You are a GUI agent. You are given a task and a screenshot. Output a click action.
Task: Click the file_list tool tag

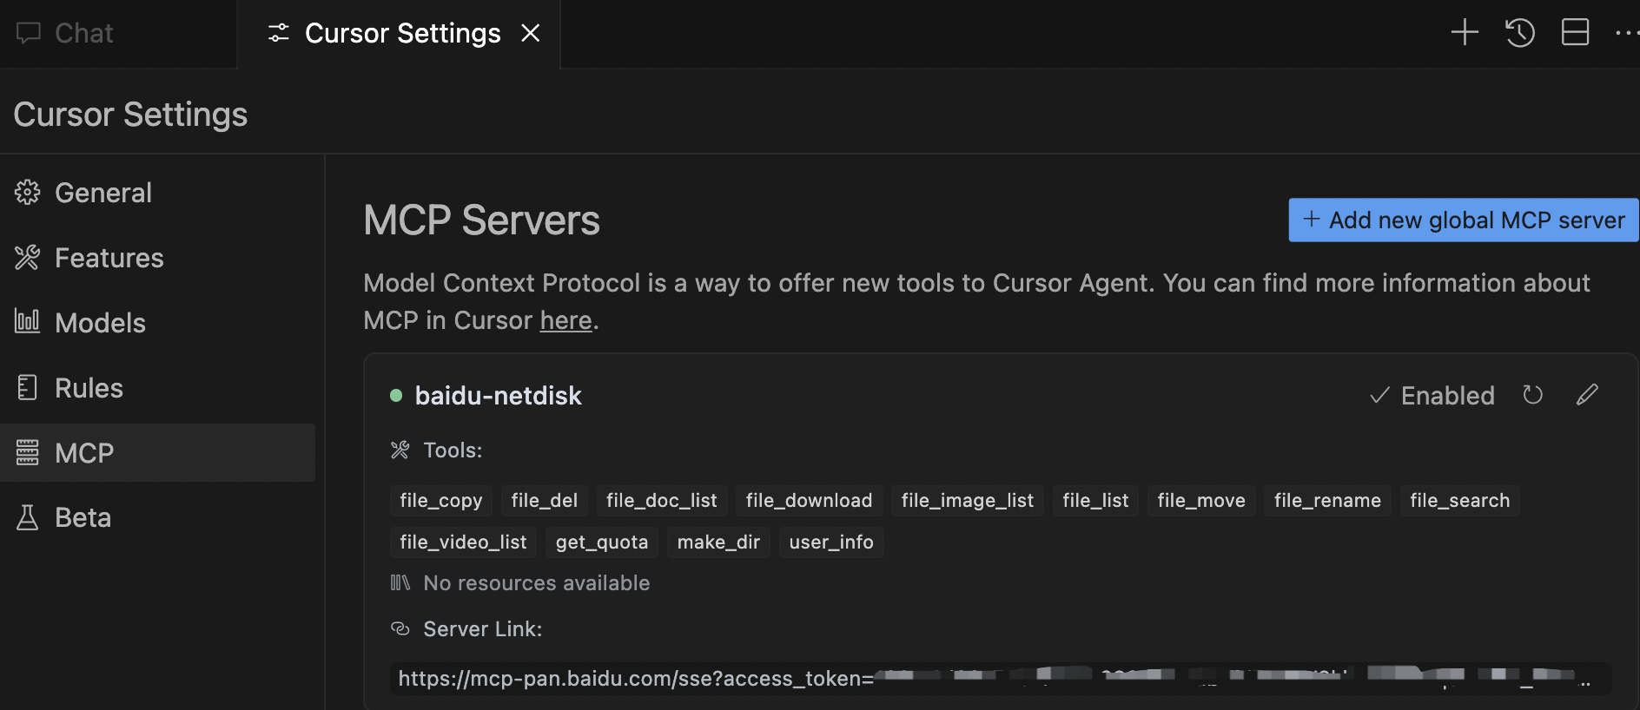click(x=1095, y=501)
